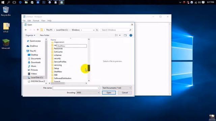Select the SoftwareDistribution folder
Viewport: 216px width, 121px height.
tap(61, 78)
